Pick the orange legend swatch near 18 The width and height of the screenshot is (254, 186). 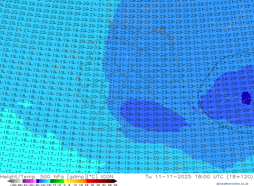point(82,181)
